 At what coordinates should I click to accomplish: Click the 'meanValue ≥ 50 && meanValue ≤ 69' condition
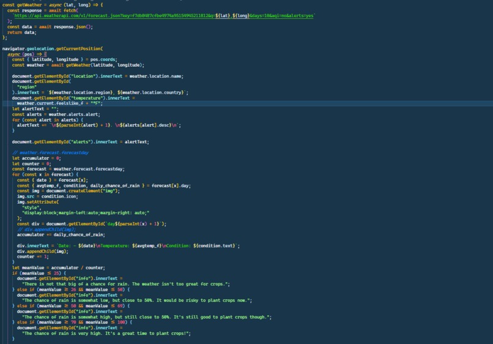81,306
